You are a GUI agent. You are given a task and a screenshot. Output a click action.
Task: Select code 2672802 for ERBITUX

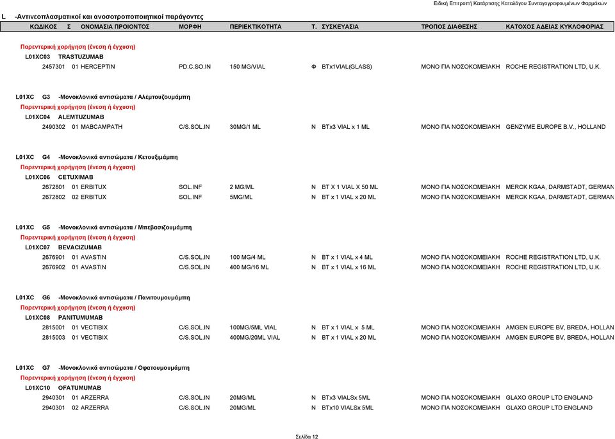[x=53, y=197]
